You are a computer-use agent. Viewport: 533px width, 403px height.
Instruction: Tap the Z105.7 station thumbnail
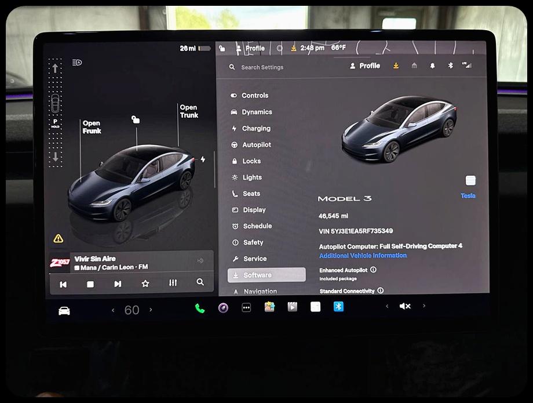coord(60,261)
